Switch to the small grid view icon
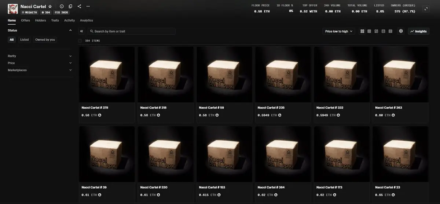The height and width of the screenshot is (204, 440). tap(369, 31)
